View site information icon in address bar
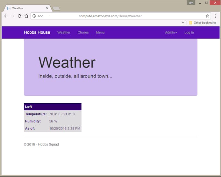Viewport: 221px width, 177px height. point(34,16)
